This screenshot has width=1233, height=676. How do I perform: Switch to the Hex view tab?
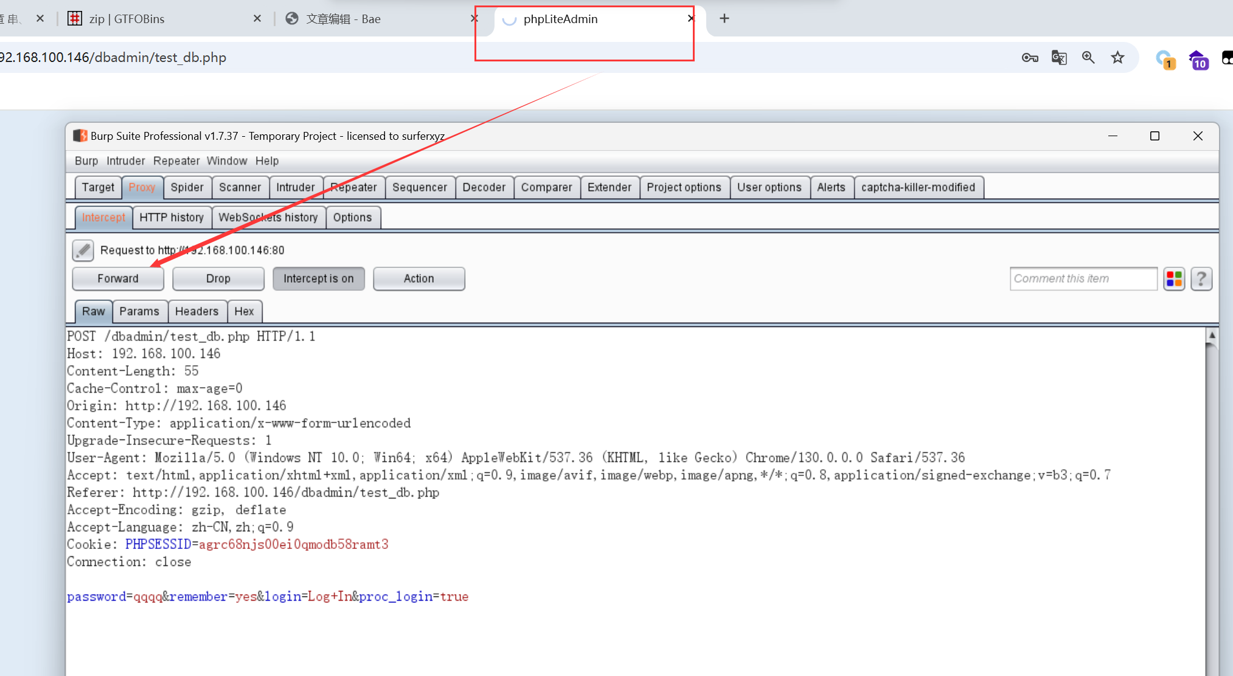point(244,311)
